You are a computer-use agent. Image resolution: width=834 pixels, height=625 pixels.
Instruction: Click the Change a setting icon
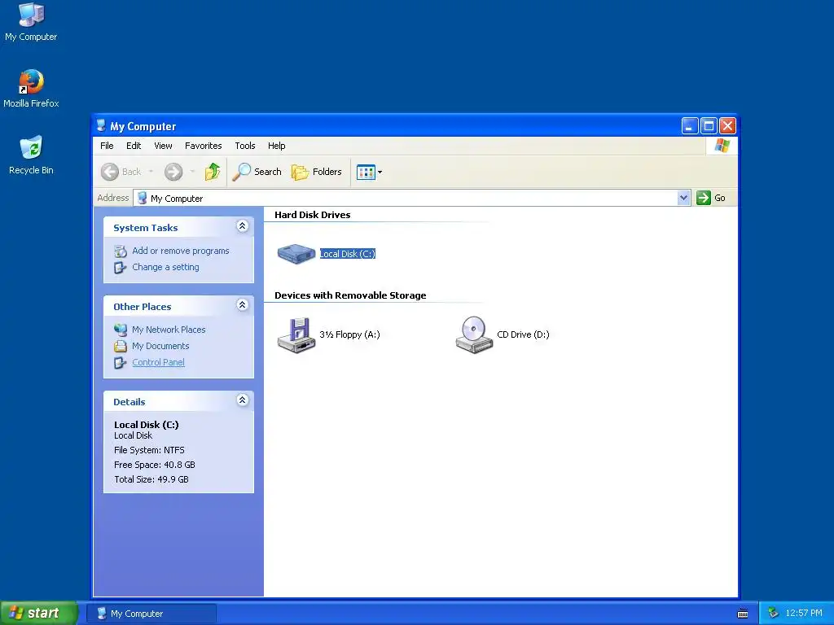tap(121, 267)
